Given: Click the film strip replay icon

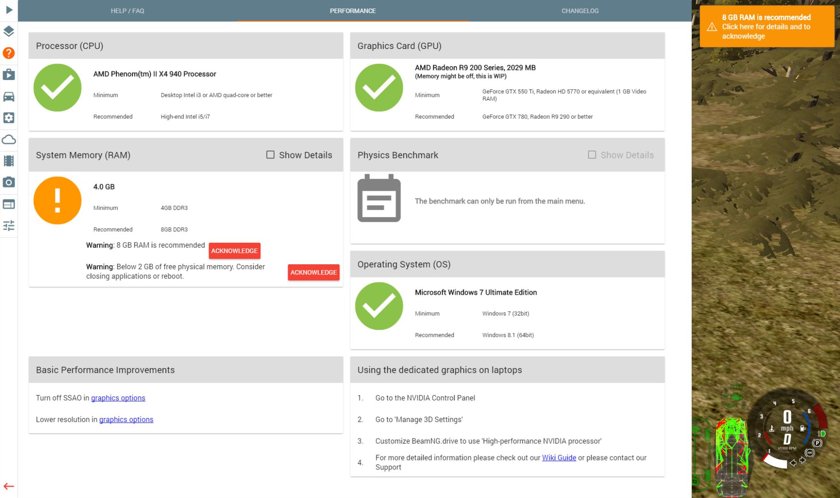Looking at the screenshot, I should click(9, 161).
